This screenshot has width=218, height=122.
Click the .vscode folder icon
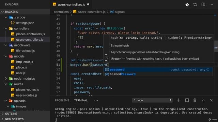coord(11,17)
